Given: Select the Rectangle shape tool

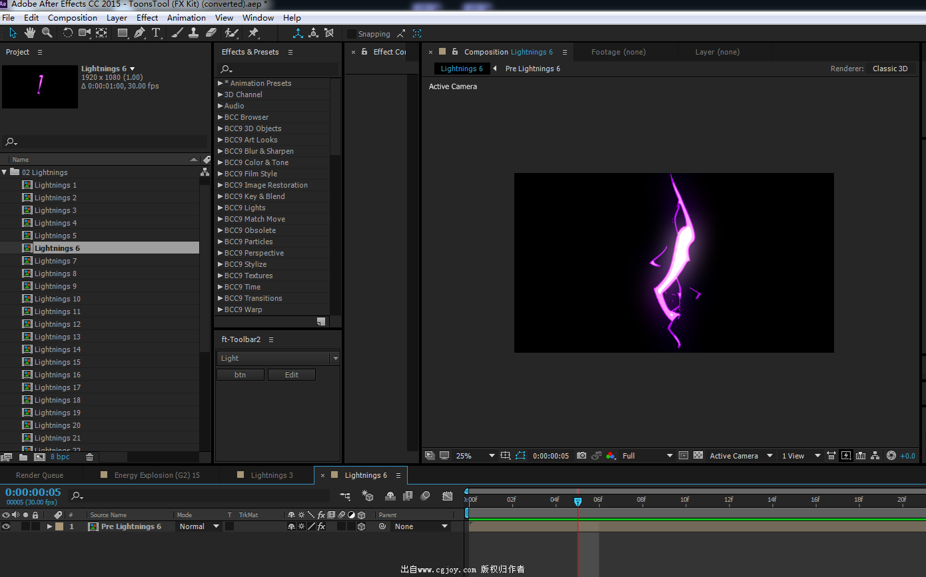Looking at the screenshot, I should coord(123,33).
